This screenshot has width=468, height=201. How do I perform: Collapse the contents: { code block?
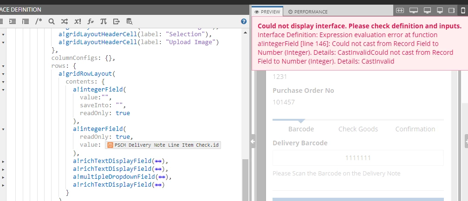[x=3, y=82]
